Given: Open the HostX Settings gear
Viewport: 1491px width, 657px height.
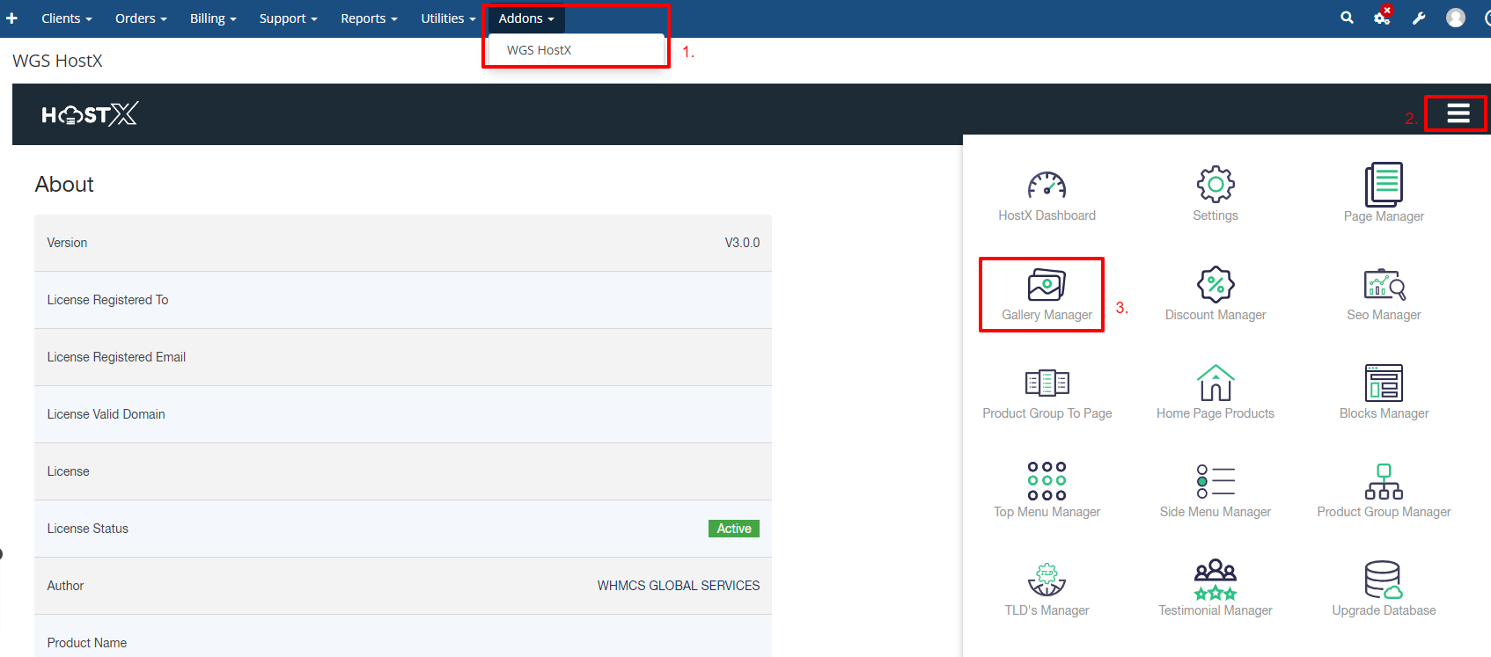Looking at the screenshot, I should (1215, 185).
